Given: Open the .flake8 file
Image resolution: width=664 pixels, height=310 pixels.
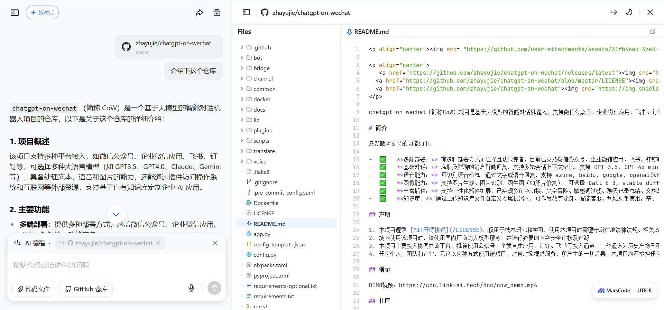Looking at the screenshot, I should coord(286,172).
